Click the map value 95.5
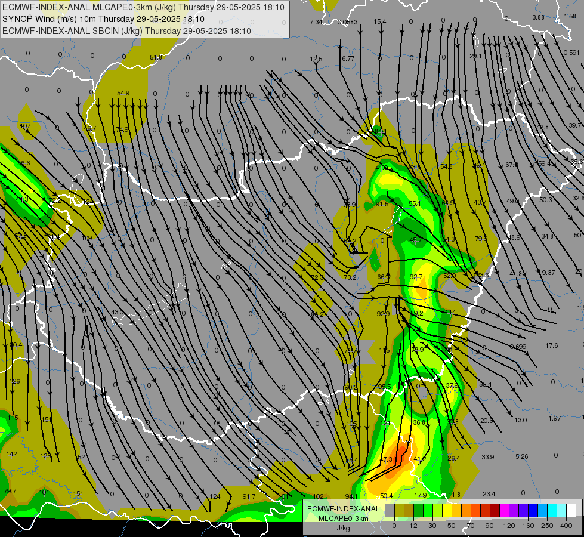This screenshot has width=584, height=537. click(x=384, y=387)
